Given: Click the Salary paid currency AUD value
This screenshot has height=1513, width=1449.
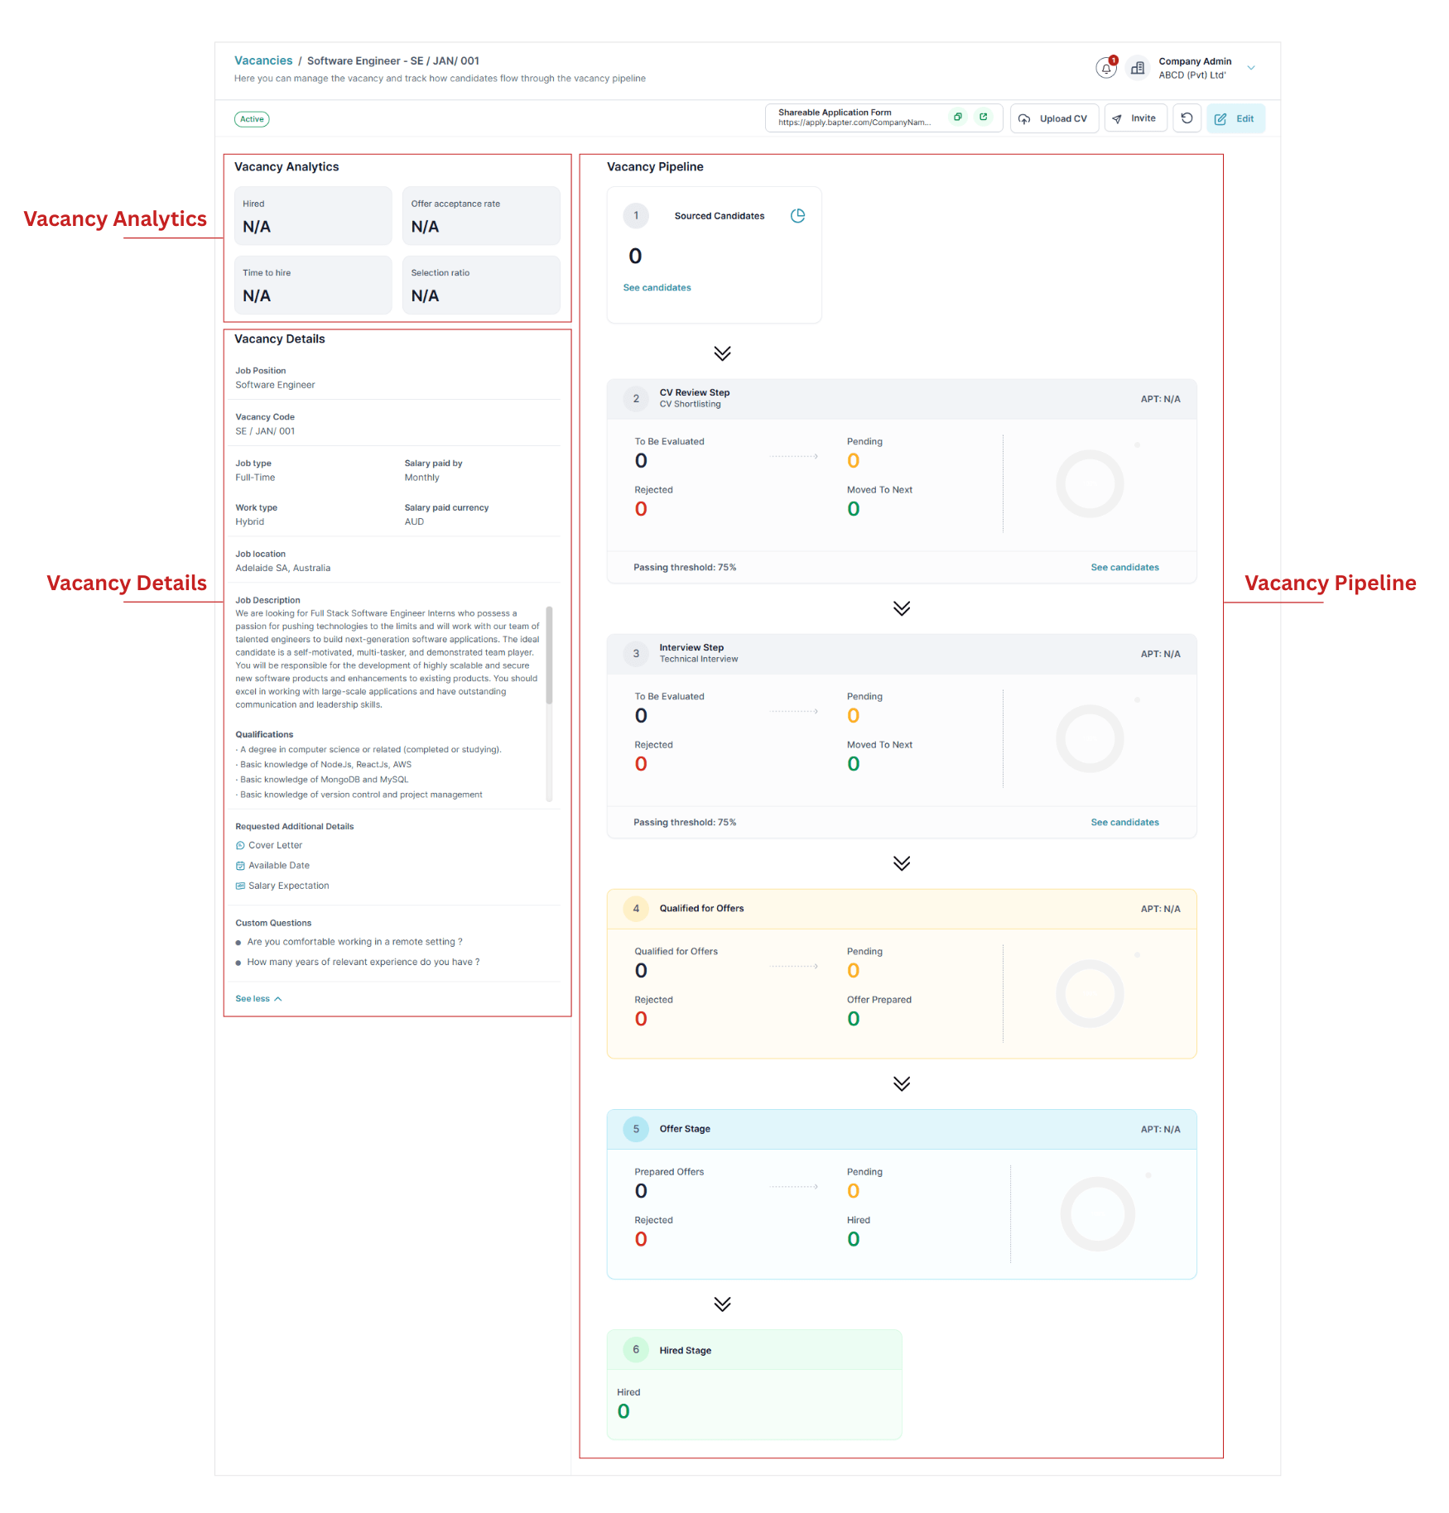Looking at the screenshot, I should point(414,522).
